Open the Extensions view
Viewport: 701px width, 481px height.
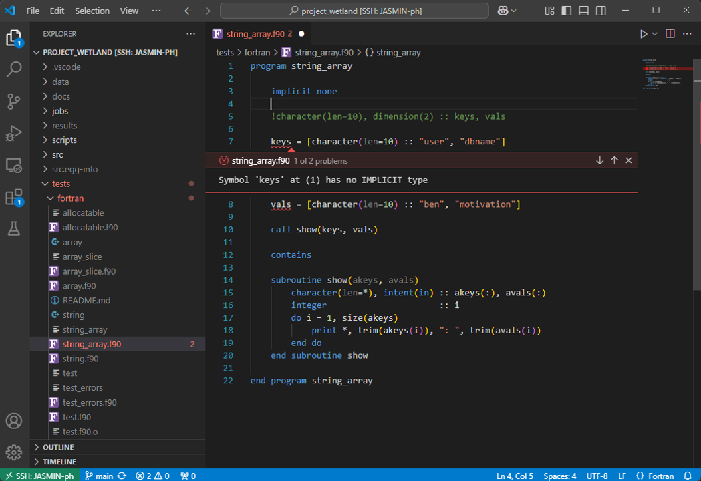pyautogui.click(x=14, y=197)
